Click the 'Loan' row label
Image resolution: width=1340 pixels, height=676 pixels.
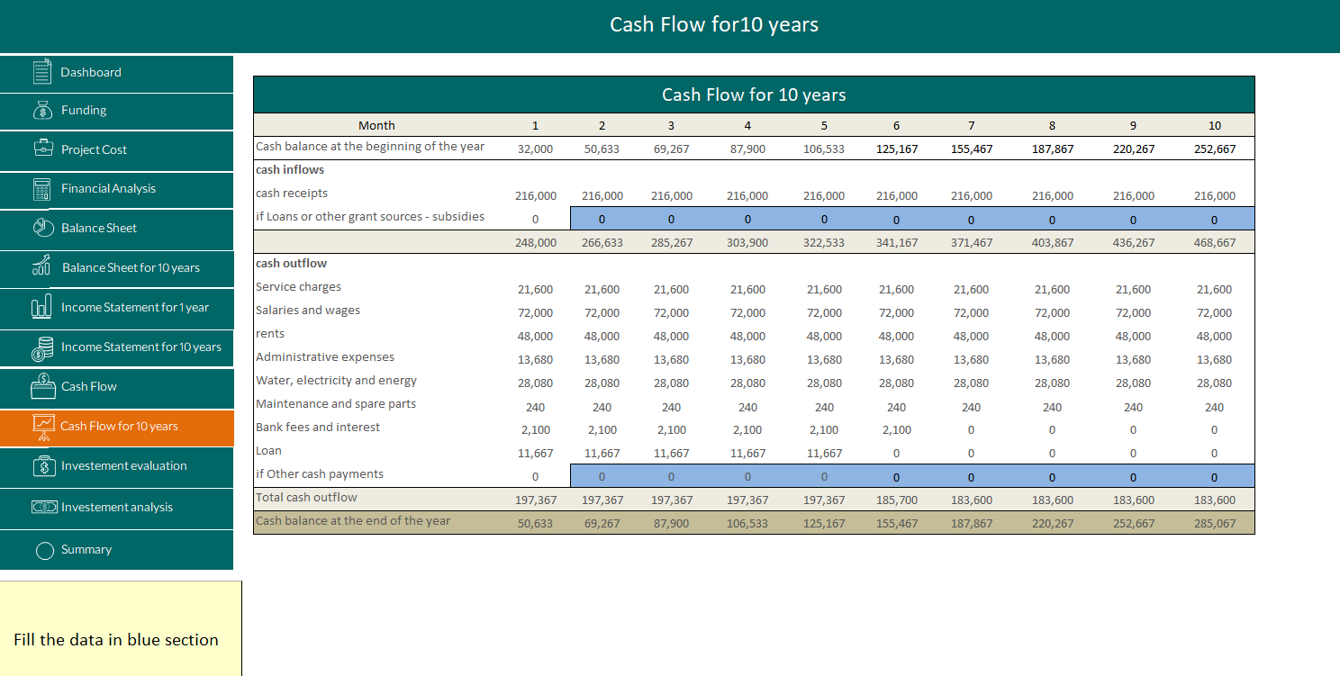pos(268,451)
